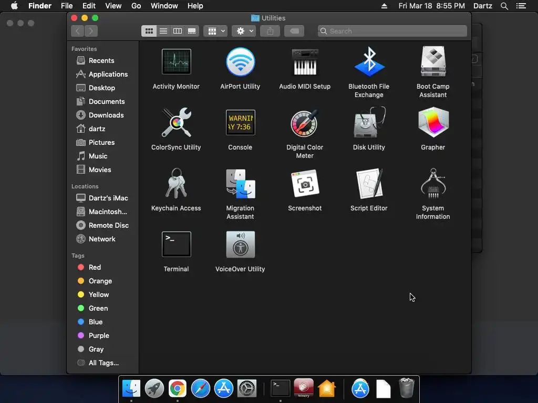The width and height of the screenshot is (538, 403).
Task: Open Digital Color Meter icon
Action: pyautogui.click(x=305, y=122)
